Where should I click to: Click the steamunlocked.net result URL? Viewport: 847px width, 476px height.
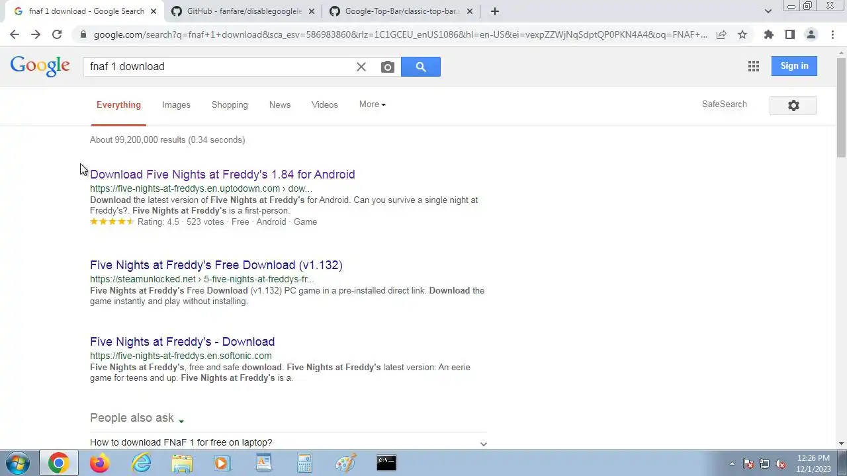point(202,279)
